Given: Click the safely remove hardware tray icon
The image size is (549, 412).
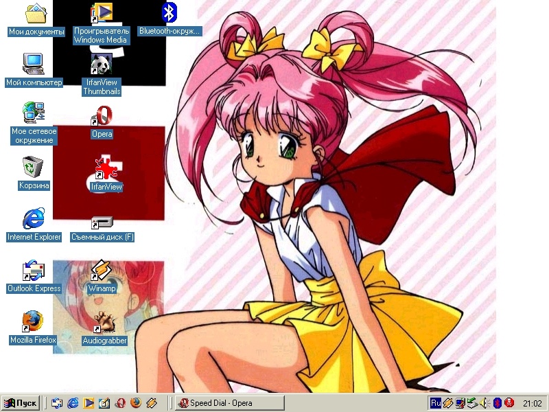Looking at the screenshot, I should click(472, 403).
